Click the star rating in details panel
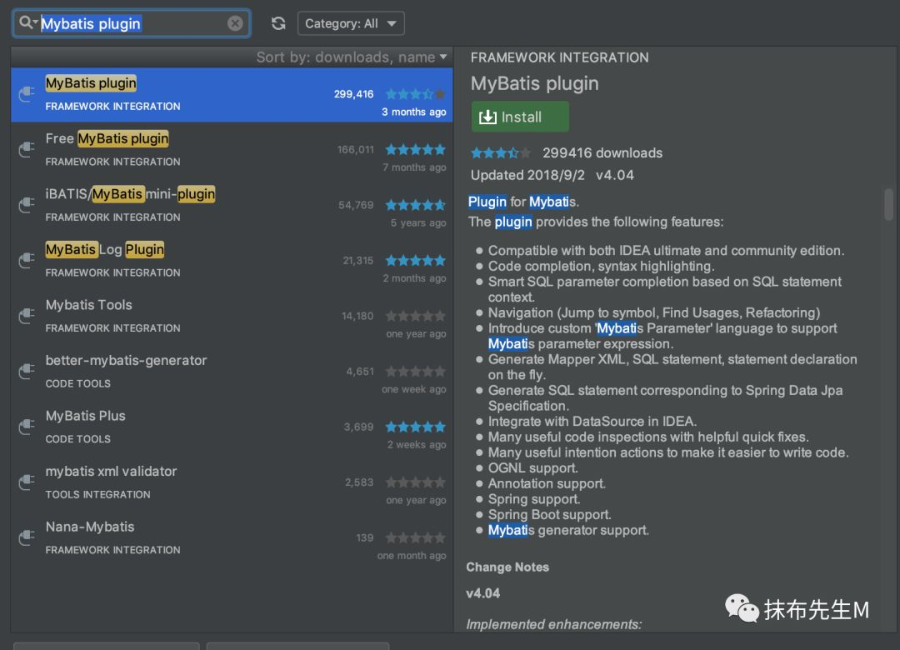 [x=501, y=152]
